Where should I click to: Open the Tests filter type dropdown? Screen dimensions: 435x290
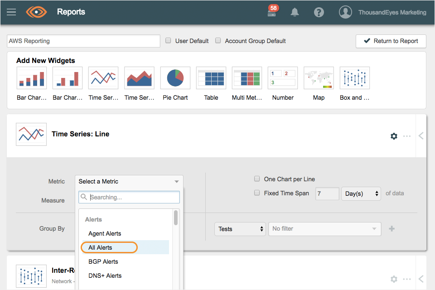(240, 229)
